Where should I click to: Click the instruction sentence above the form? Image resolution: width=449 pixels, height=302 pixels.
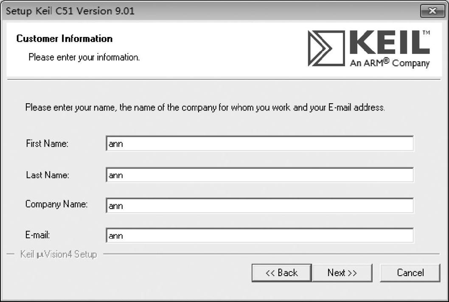(x=205, y=107)
